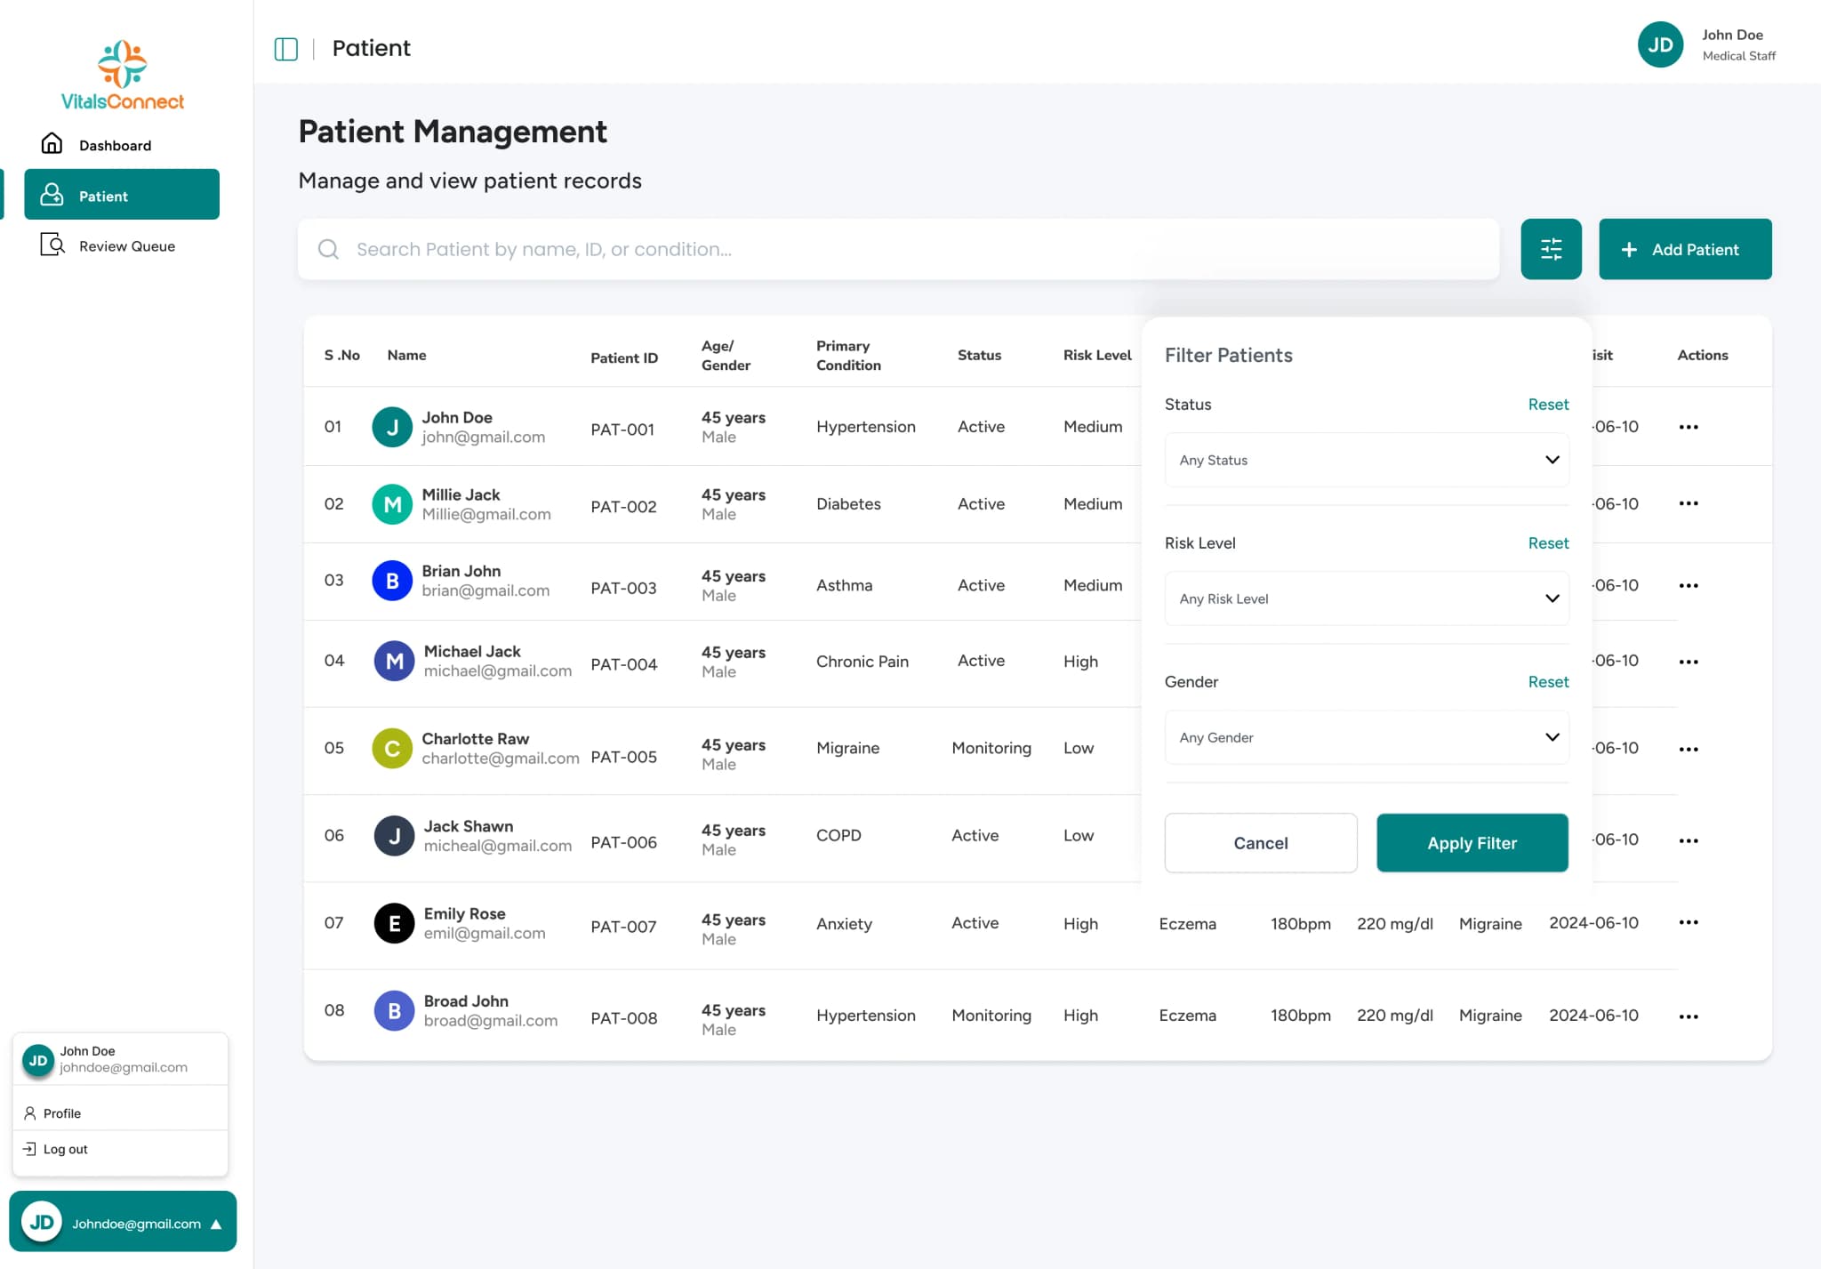Open actions menu for Broad John row

1689,1016
